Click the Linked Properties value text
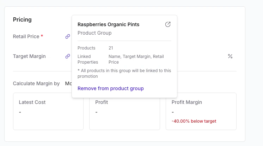The height and width of the screenshot is (146, 263). click(136, 59)
